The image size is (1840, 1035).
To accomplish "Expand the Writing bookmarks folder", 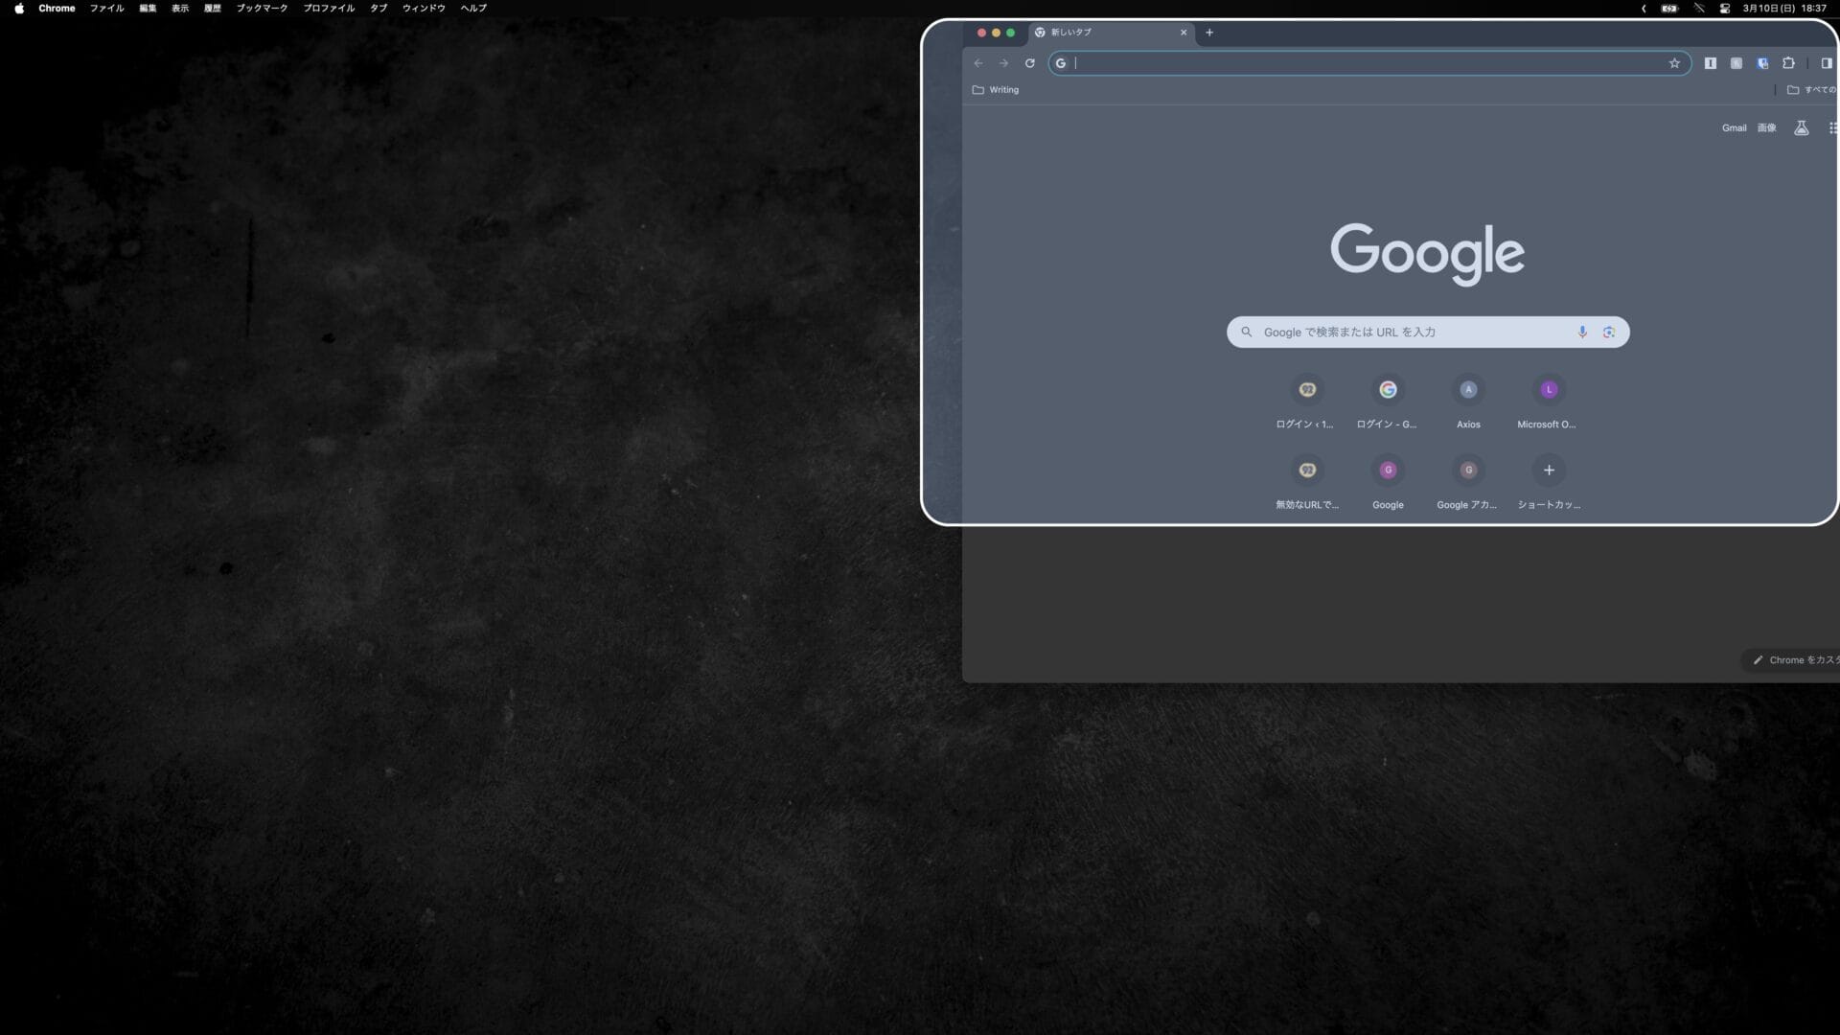I will (996, 90).
